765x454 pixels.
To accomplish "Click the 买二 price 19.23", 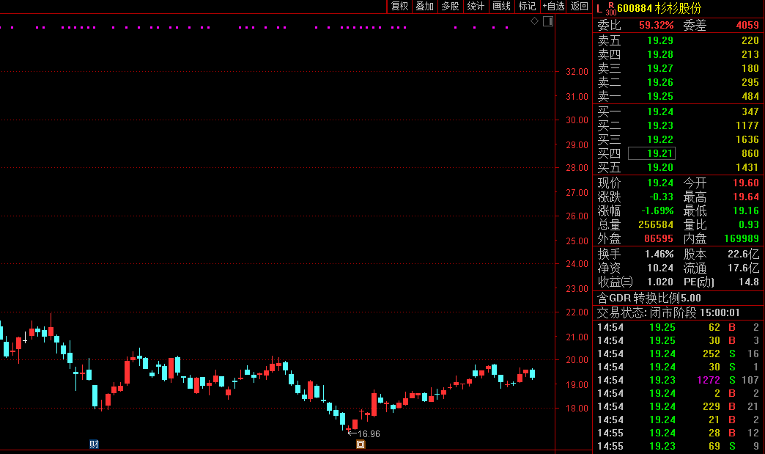I will coord(660,125).
